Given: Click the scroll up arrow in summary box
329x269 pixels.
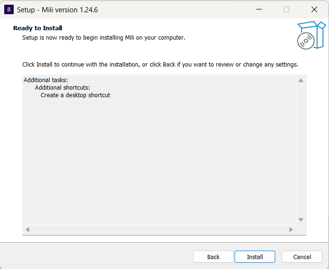Looking at the screenshot, I should click(x=301, y=80).
